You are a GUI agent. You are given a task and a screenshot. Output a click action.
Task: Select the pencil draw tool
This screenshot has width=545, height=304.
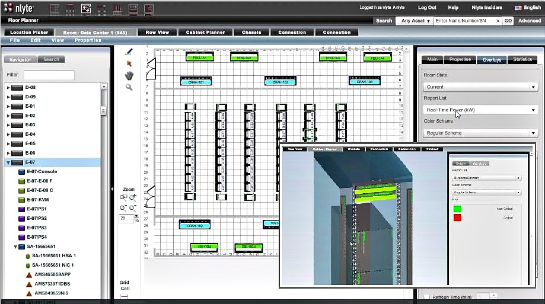(129, 52)
